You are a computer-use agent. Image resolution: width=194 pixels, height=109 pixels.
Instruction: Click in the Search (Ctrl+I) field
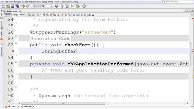pos(179,2)
